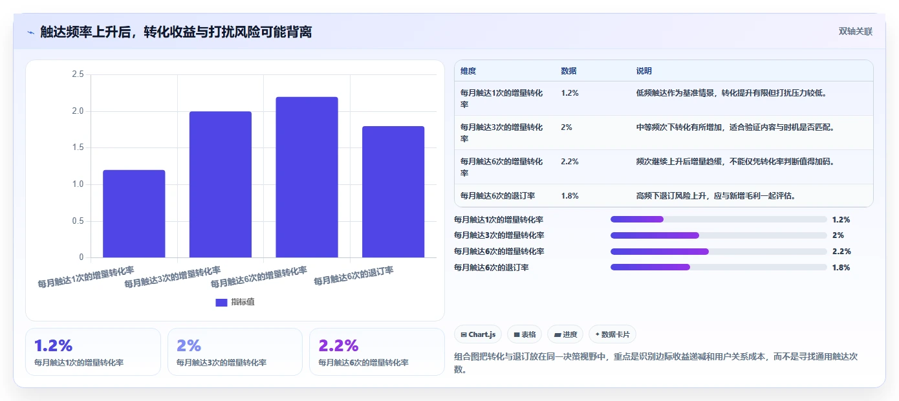Click the 2.2% progress bar
This screenshot has height=401, width=899.
coord(719,252)
